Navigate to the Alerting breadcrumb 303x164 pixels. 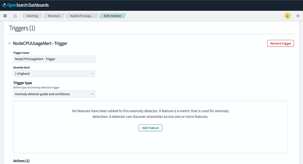coord(32,16)
